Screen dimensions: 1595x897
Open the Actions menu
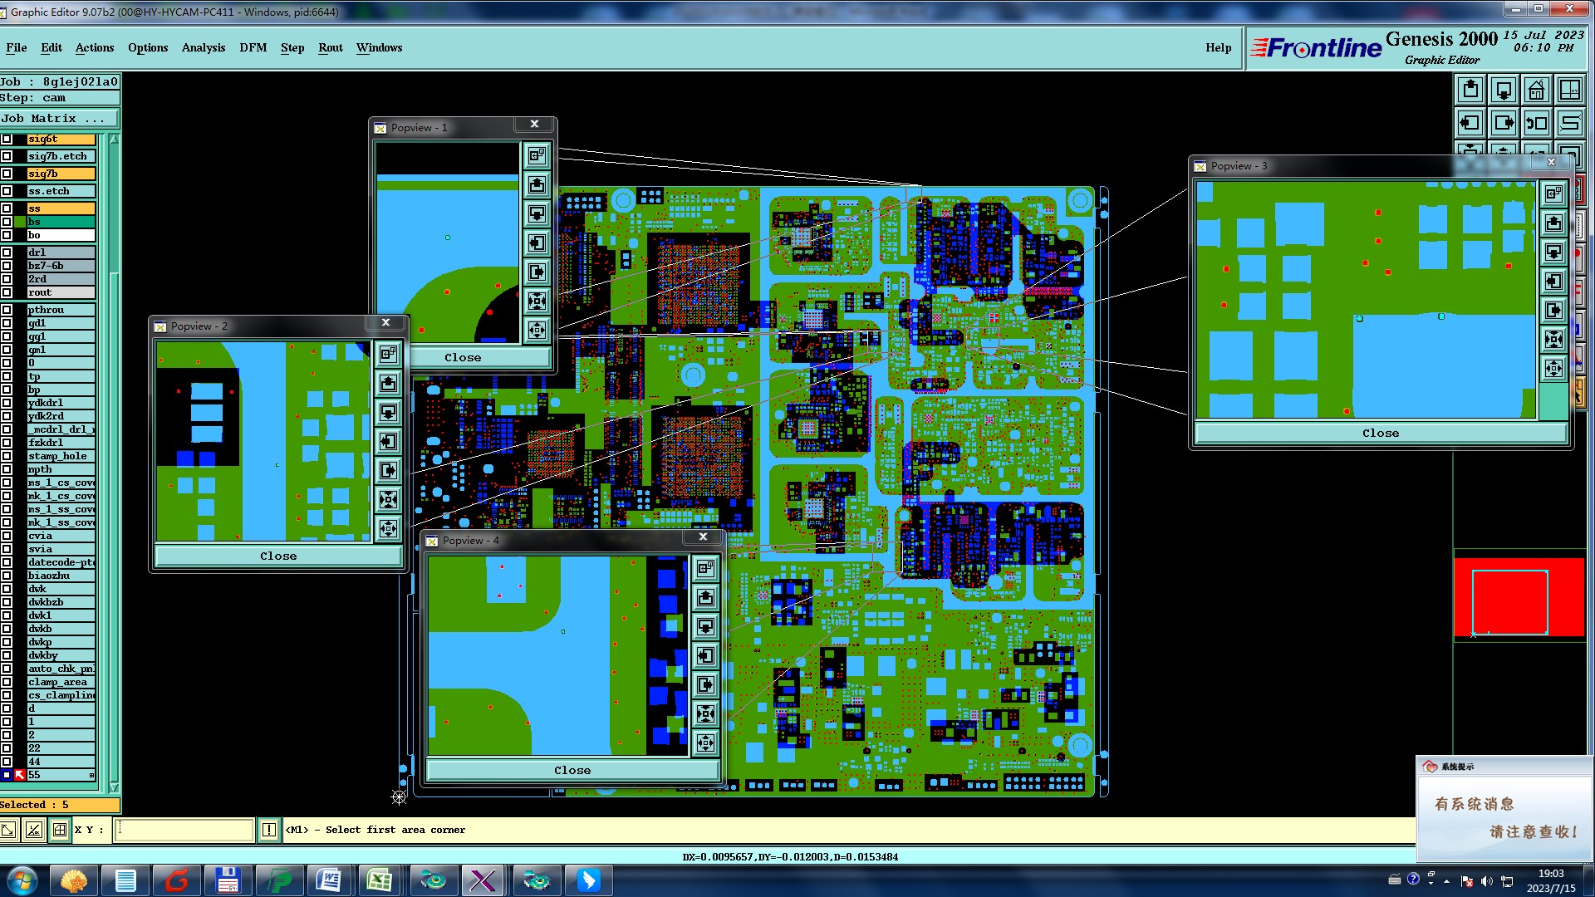(95, 47)
